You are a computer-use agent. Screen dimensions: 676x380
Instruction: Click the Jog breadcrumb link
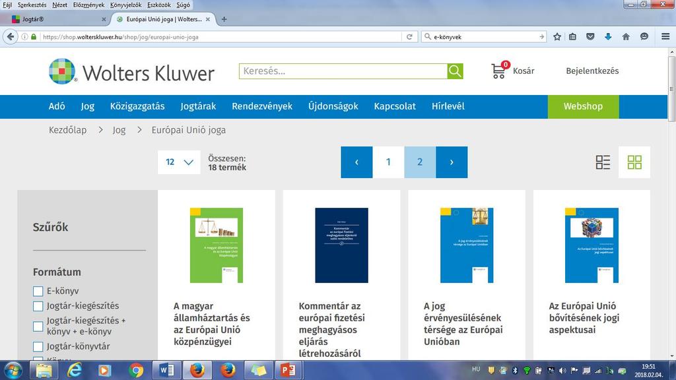pos(119,130)
